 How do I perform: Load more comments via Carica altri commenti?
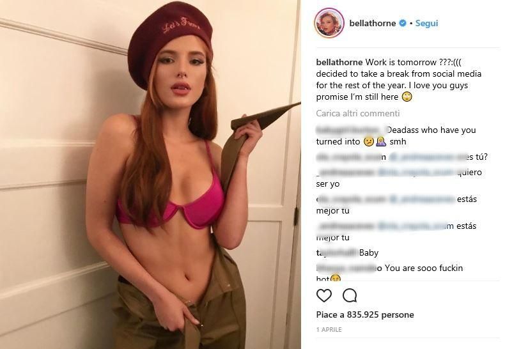point(357,113)
